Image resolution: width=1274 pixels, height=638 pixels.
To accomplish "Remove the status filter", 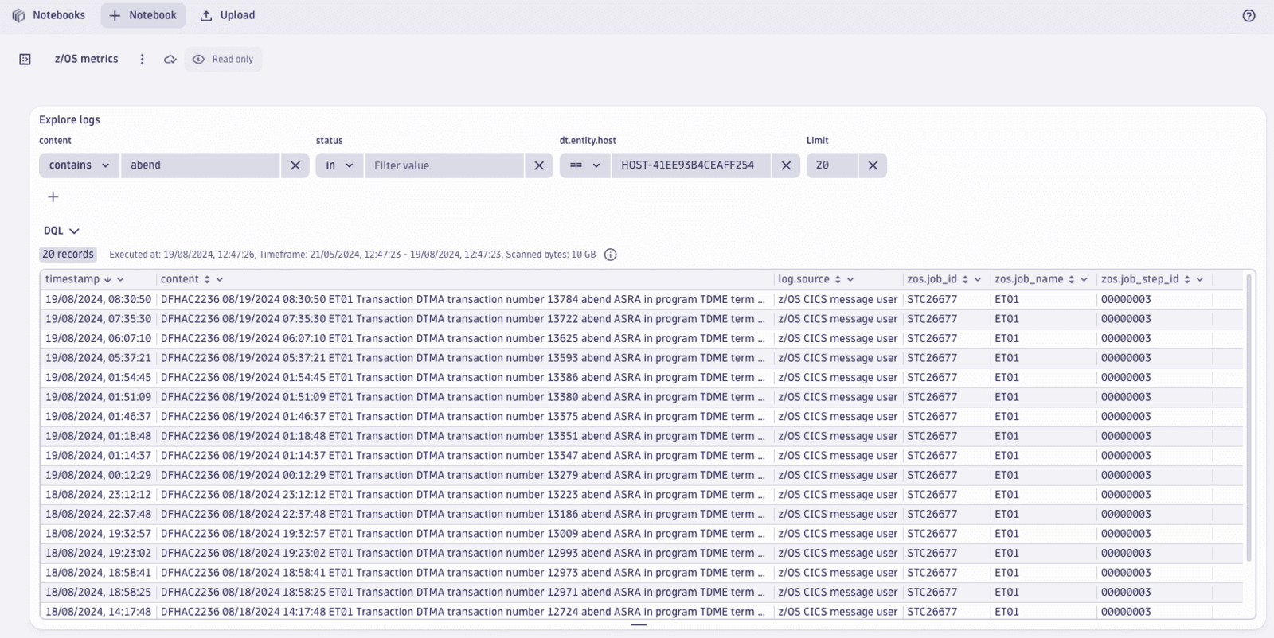I will (539, 165).
